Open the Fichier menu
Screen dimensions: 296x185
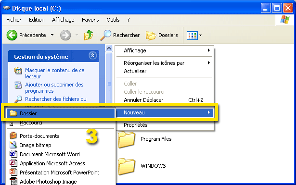(x=14, y=20)
